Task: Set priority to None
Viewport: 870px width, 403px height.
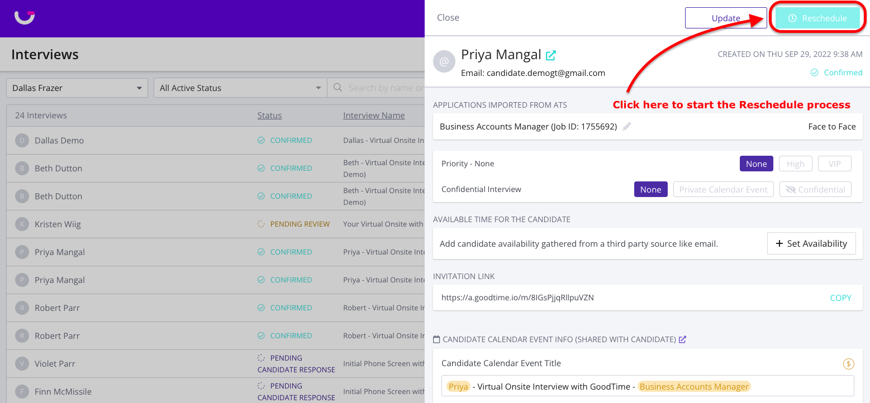Action: point(756,164)
